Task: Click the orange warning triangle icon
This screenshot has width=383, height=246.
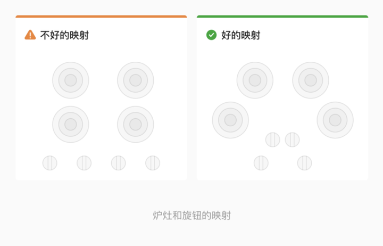Action: click(x=30, y=35)
